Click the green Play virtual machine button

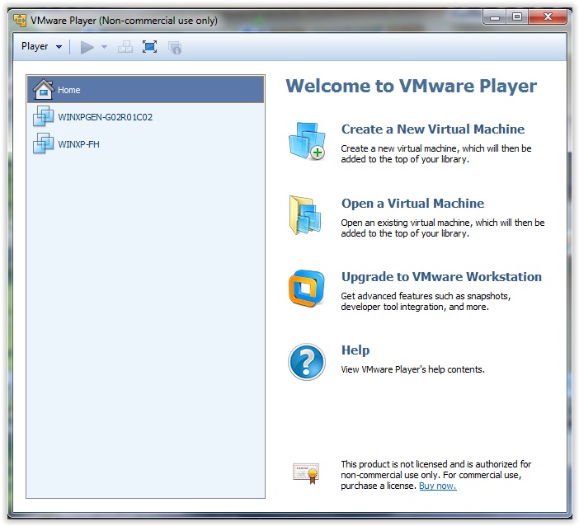[x=87, y=47]
